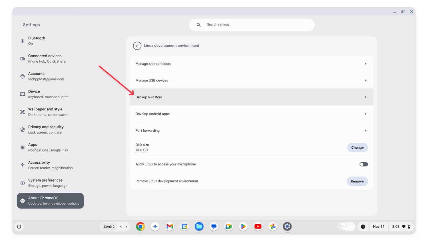Open the Files app on the shelf
The height and width of the screenshot is (240, 428).
click(x=199, y=227)
